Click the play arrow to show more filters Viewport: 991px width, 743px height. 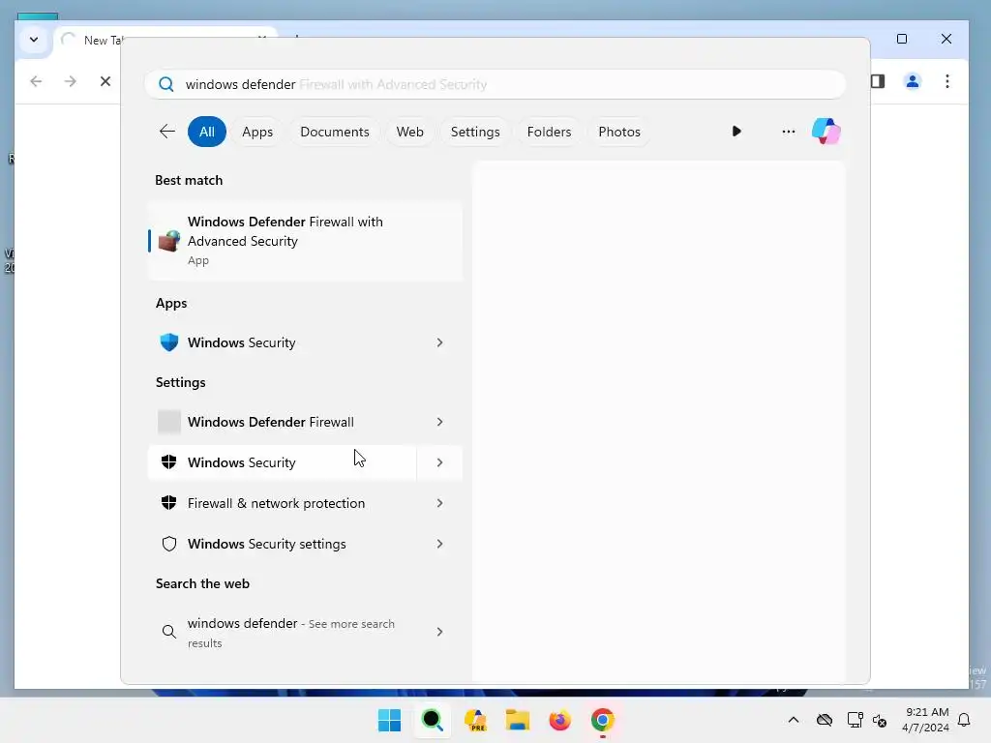tap(736, 132)
